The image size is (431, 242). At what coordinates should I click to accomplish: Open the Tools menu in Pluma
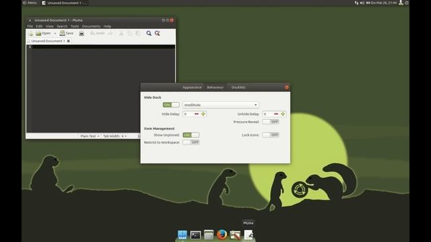pos(75,26)
